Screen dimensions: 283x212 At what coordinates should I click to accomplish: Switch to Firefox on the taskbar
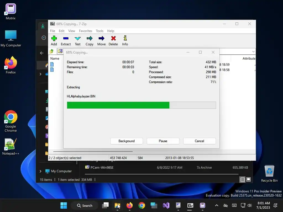click(x=130, y=205)
